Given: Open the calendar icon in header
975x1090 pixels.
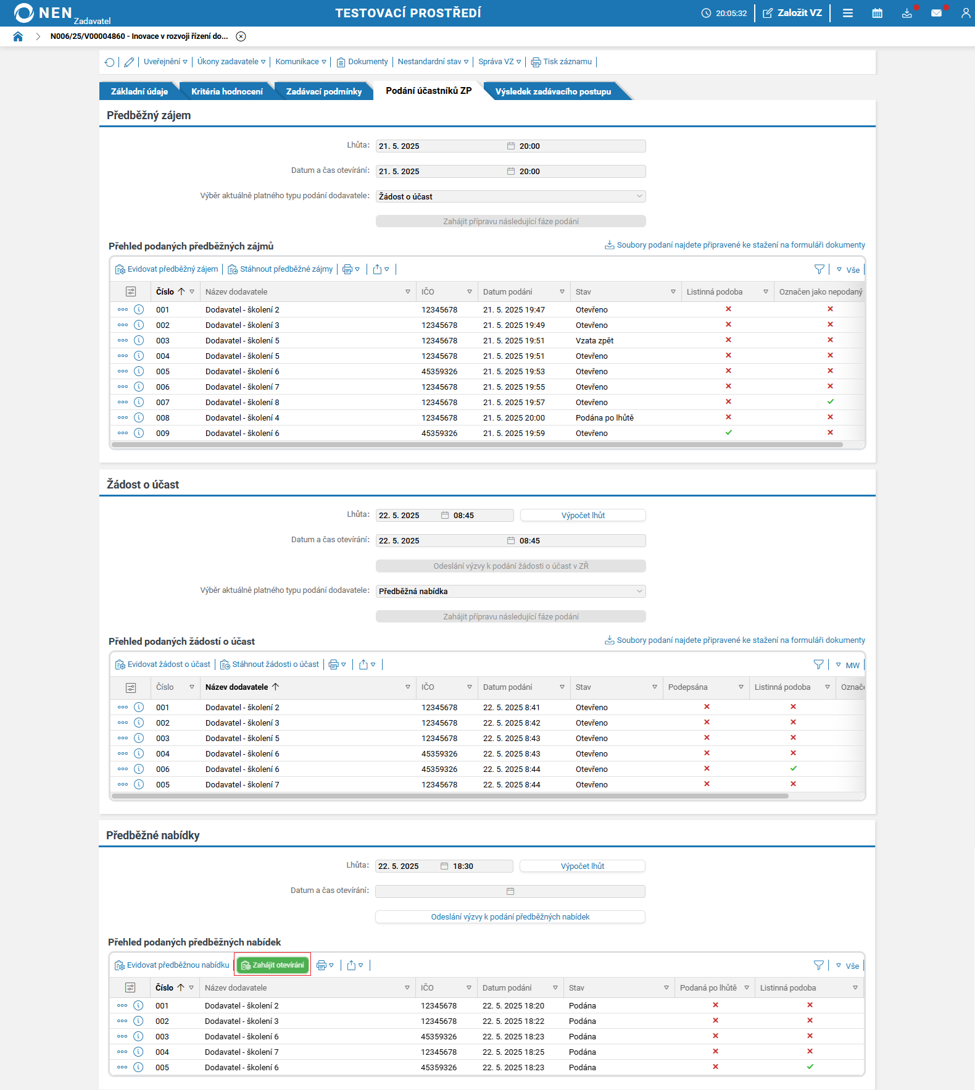Looking at the screenshot, I should [x=877, y=13].
